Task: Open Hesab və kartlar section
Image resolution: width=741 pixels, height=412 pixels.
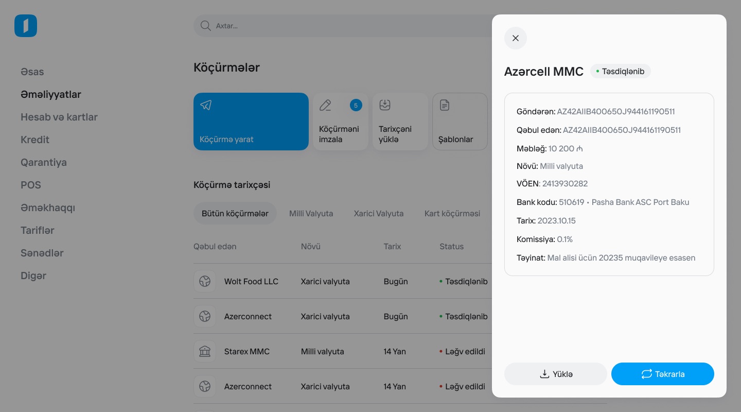Action: pyautogui.click(x=59, y=117)
